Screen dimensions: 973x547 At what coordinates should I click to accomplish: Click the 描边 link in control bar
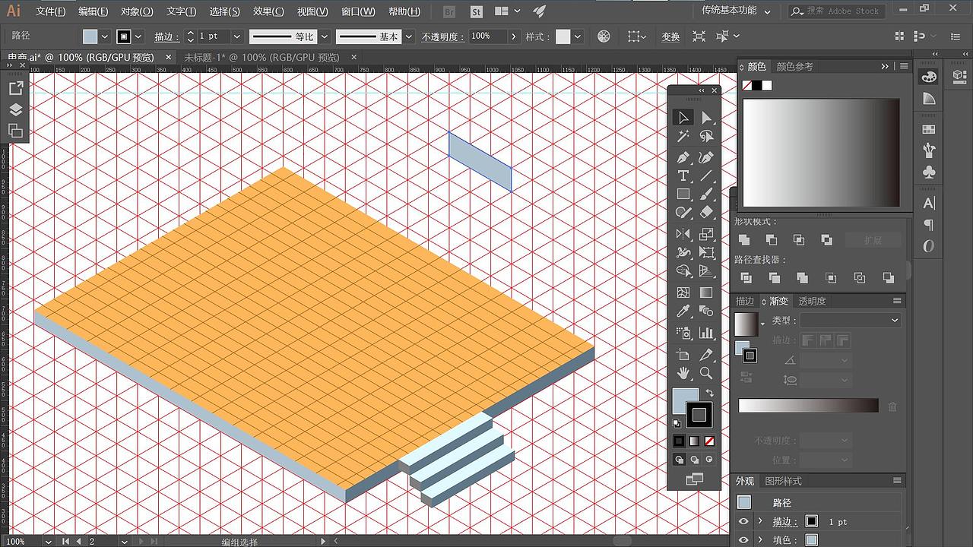click(x=166, y=36)
